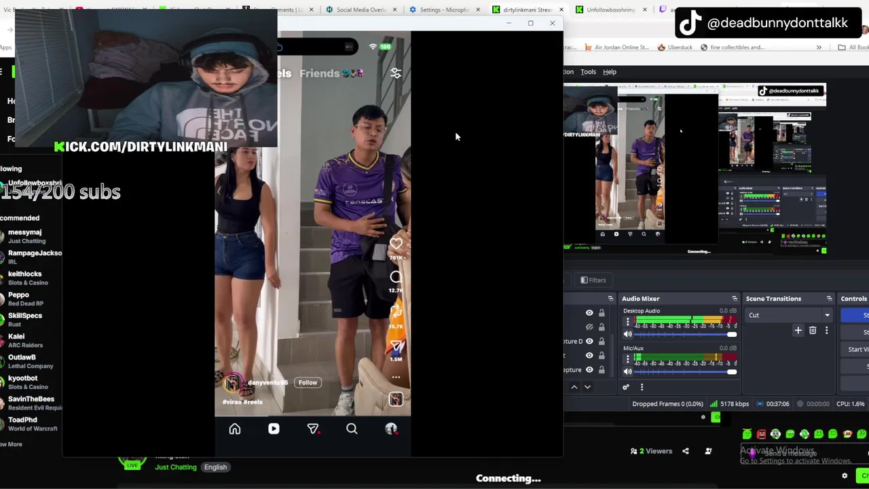Screen dimensions: 869x489
Task: Undock the Sources panel
Action: pos(610,299)
